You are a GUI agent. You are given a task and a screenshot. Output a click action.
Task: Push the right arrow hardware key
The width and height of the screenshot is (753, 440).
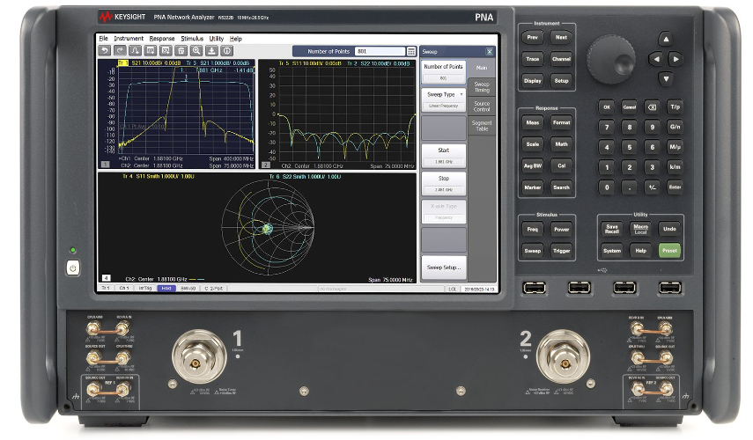(x=675, y=59)
